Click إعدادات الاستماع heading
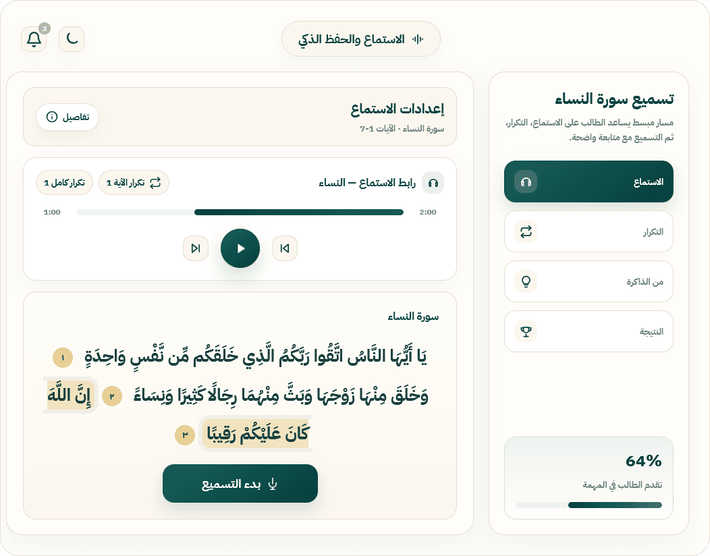Image resolution: width=710 pixels, height=556 pixels. click(x=397, y=109)
